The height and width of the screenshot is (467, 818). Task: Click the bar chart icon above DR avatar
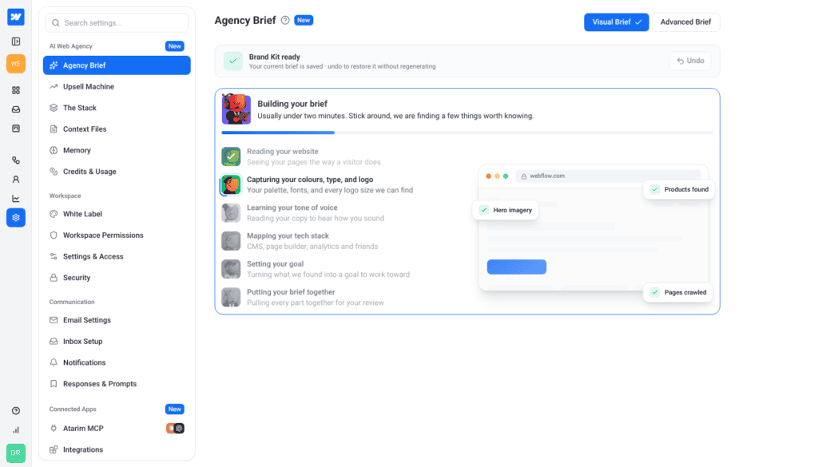pyautogui.click(x=16, y=430)
